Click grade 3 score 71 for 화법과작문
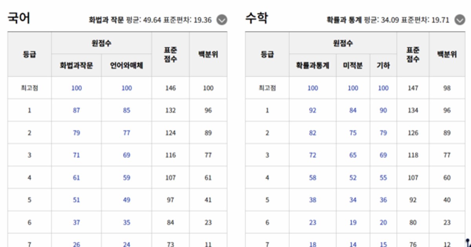Viewport: 471px width, 247px height. coord(77,155)
